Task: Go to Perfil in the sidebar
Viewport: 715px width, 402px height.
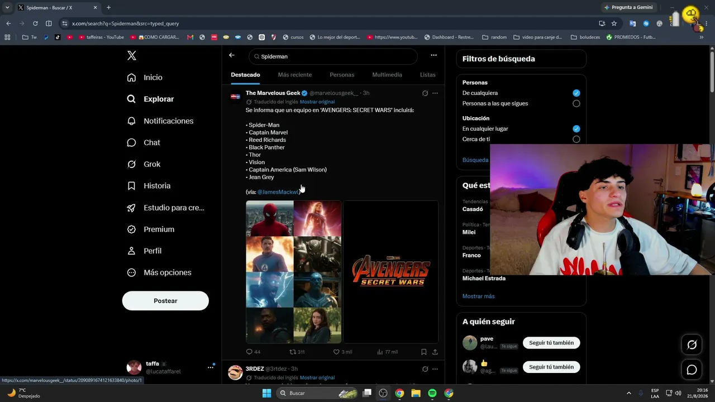Action: pyautogui.click(x=145, y=251)
